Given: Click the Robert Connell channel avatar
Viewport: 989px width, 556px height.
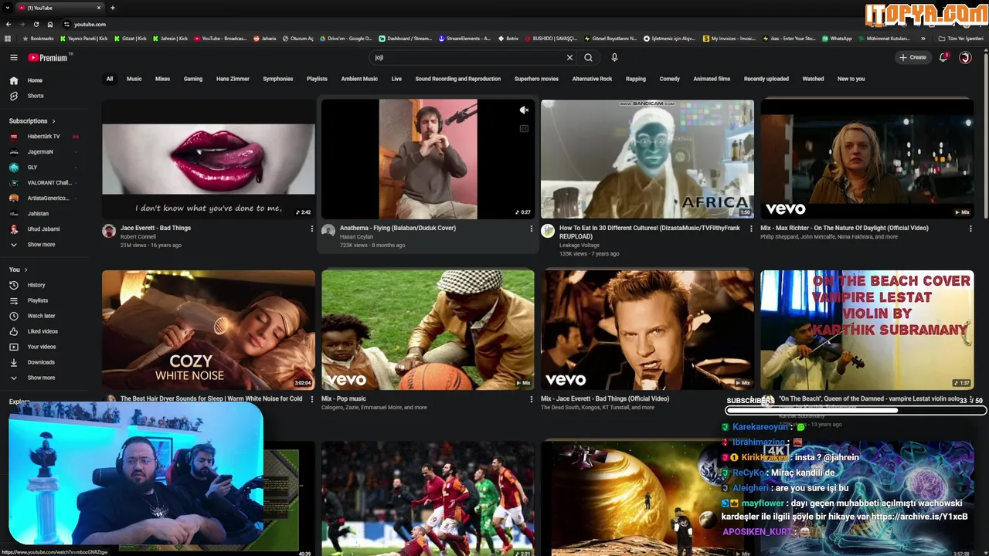Looking at the screenshot, I should 109,231.
